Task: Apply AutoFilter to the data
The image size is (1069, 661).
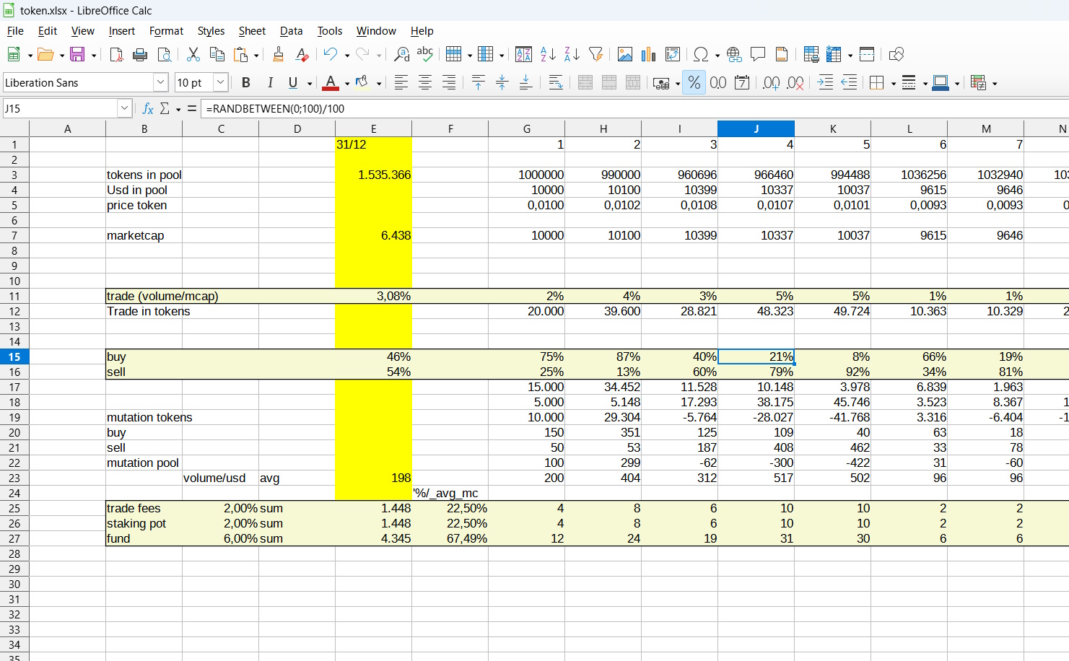Action: coord(595,54)
